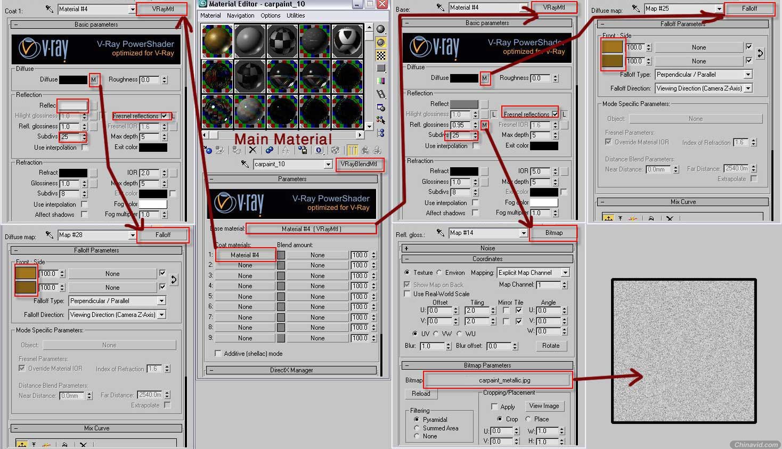The image size is (782, 449).
Task: Enable Use Real-World Scale checkbox
Action: coord(408,293)
